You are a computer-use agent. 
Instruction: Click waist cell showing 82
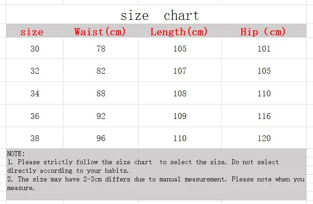(101, 70)
